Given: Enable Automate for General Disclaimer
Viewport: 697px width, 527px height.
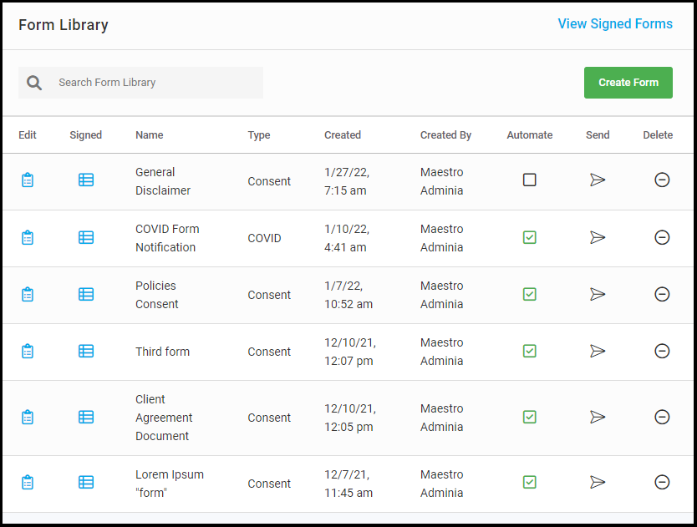Looking at the screenshot, I should pos(529,180).
